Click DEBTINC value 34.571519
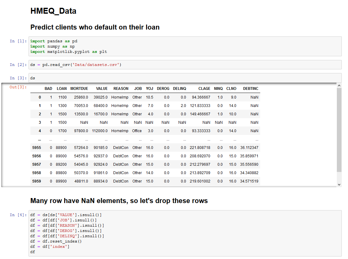 pyautogui.click(x=249, y=181)
